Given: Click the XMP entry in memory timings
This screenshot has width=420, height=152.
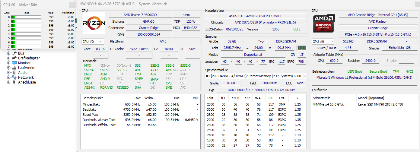Looking at the screenshot, I should [x=282, y=104].
